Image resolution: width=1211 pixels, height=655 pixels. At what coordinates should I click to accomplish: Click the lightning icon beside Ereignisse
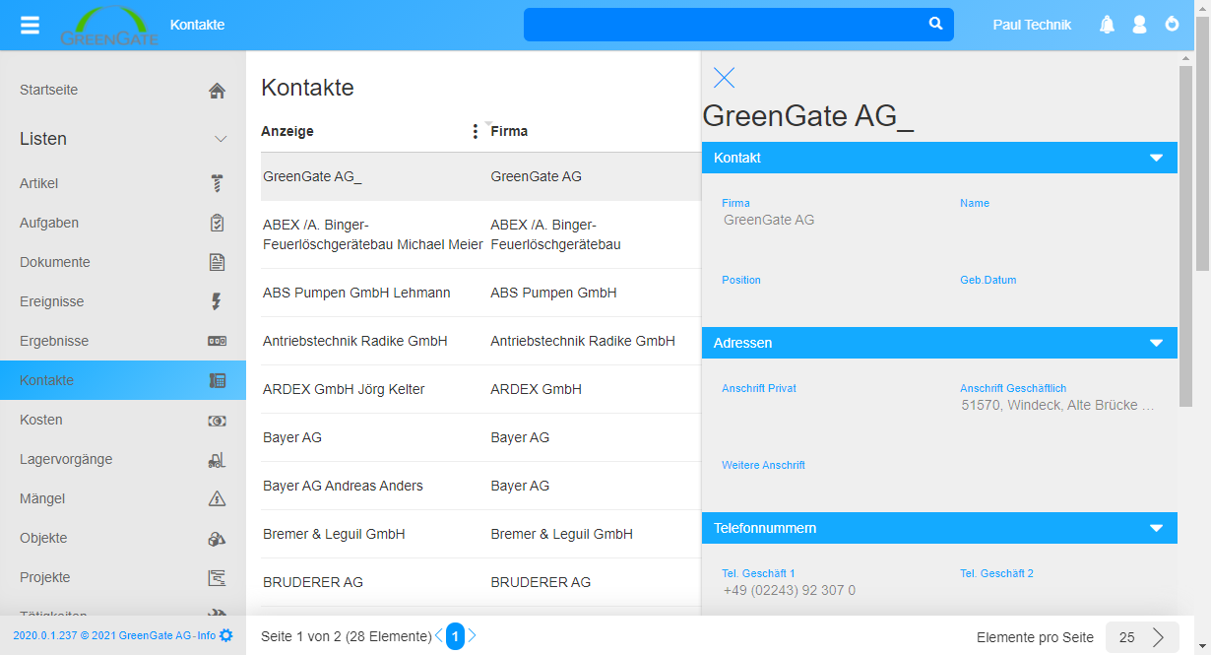pos(218,301)
